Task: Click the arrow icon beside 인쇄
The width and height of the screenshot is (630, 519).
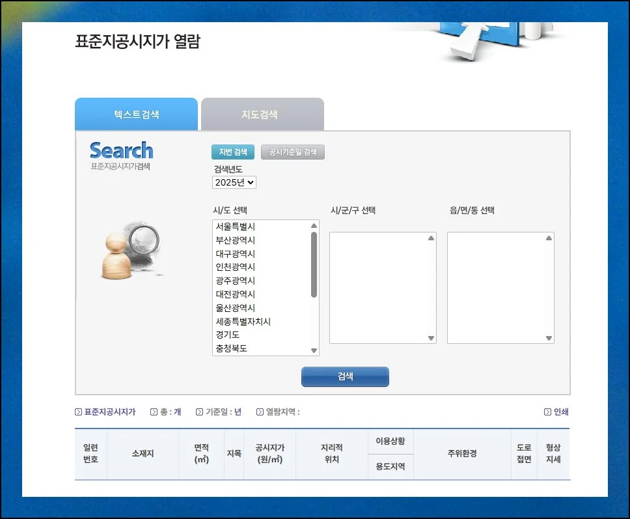Action: pos(547,412)
